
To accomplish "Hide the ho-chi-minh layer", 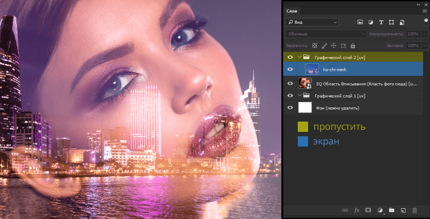I will point(290,69).
